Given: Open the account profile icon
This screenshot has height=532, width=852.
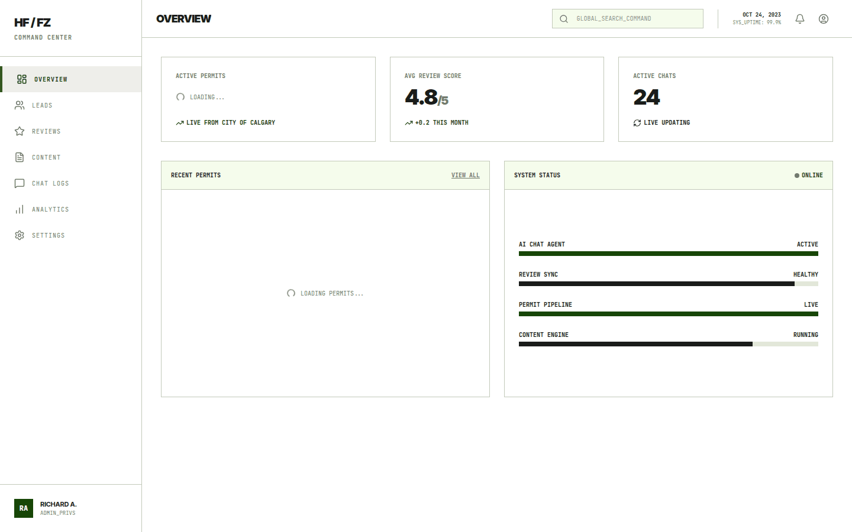Looking at the screenshot, I should [x=824, y=19].
